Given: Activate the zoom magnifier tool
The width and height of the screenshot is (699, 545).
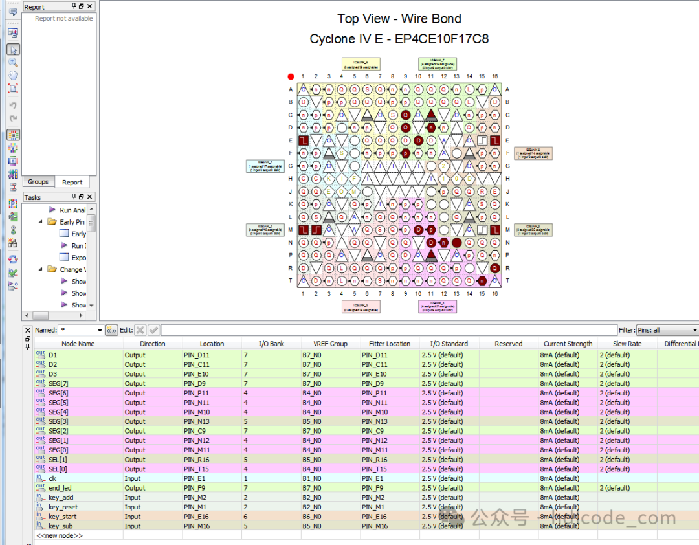Looking at the screenshot, I should 14,62.
